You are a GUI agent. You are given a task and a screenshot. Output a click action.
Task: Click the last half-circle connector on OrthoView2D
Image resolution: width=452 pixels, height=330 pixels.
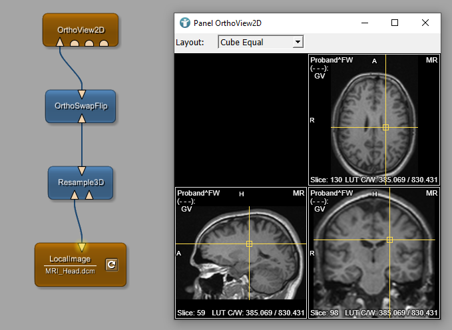104,44
